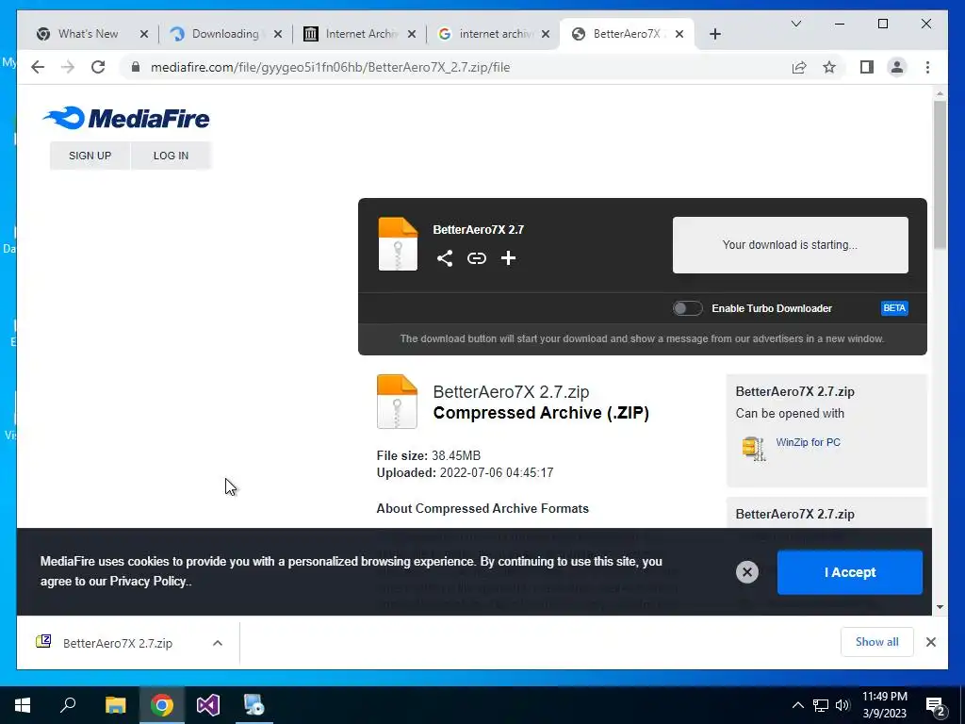Open the Privacy Policy link in cookie banner
The height and width of the screenshot is (724, 965).
click(149, 581)
